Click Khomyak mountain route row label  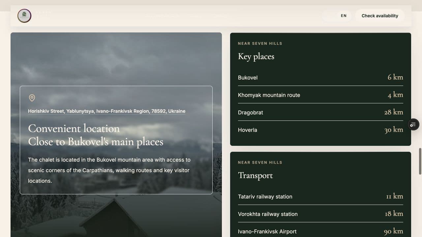click(x=269, y=95)
